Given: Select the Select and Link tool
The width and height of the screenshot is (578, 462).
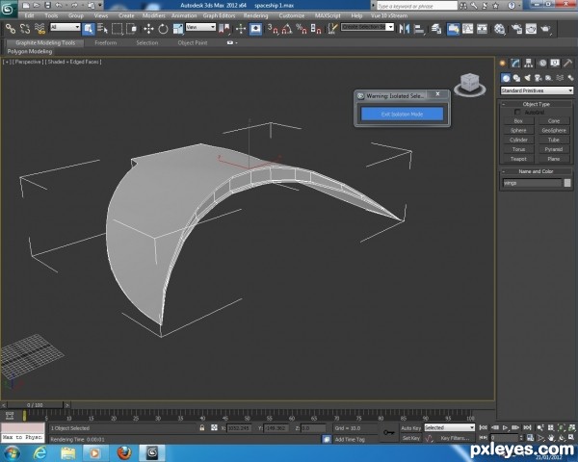Looking at the screenshot, I should pos(11,29).
